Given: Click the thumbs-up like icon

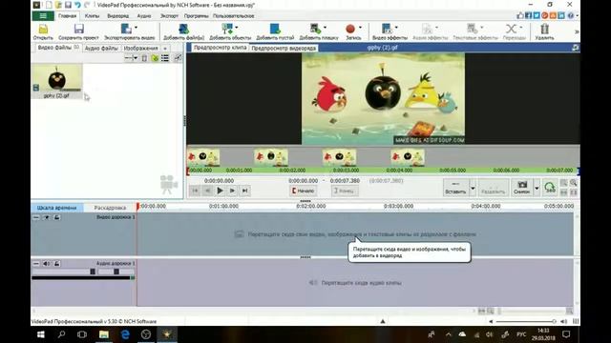Looking at the screenshot, I should [520, 15].
